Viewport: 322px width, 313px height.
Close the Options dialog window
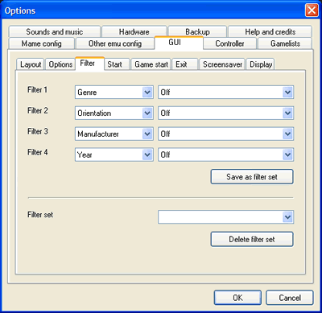[312, 10]
